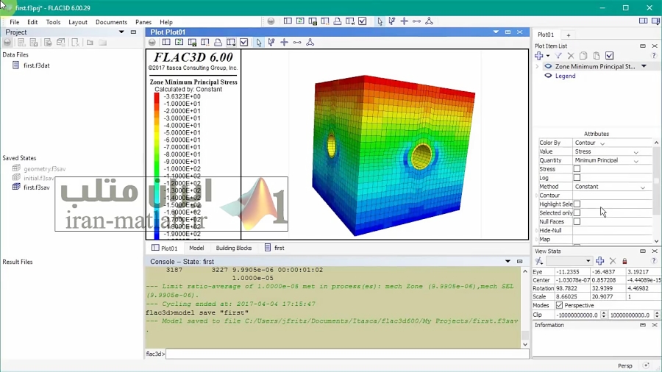Open help question mark in View Stats

tap(654, 261)
